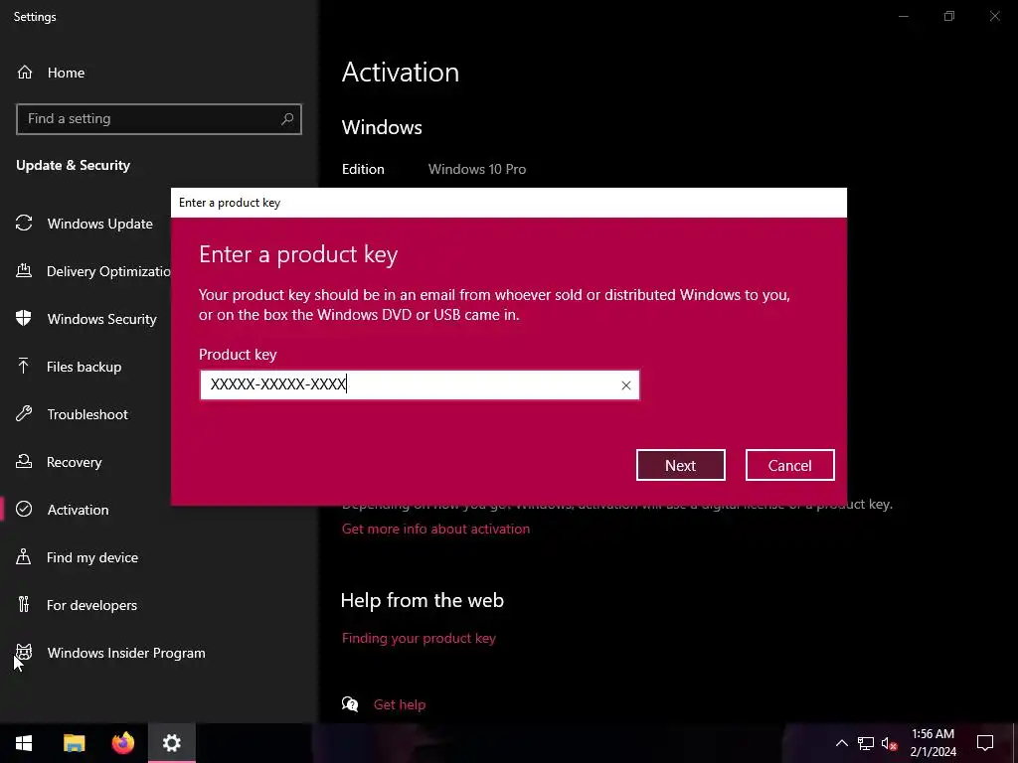The image size is (1018, 763).
Task: Open Finding your product key link
Action: (x=419, y=639)
